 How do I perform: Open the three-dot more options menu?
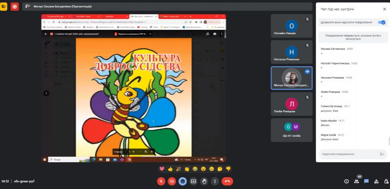tap(215, 181)
